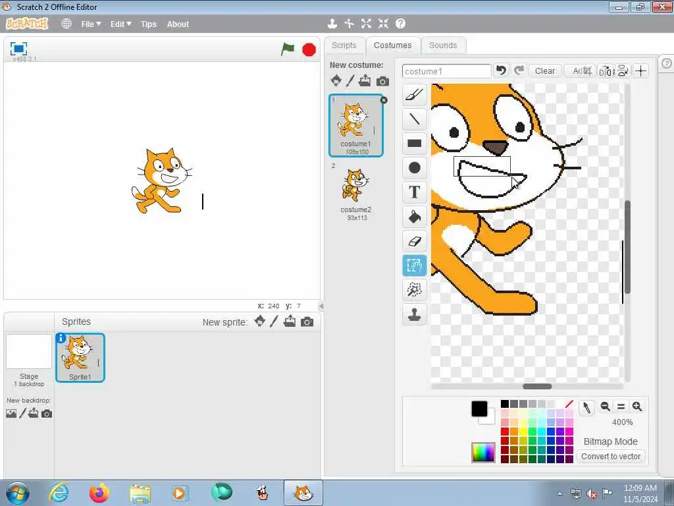Select the Duplicate stamp in top toolbar
Viewport: 674px width, 506px height.
click(x=332, y=24)
